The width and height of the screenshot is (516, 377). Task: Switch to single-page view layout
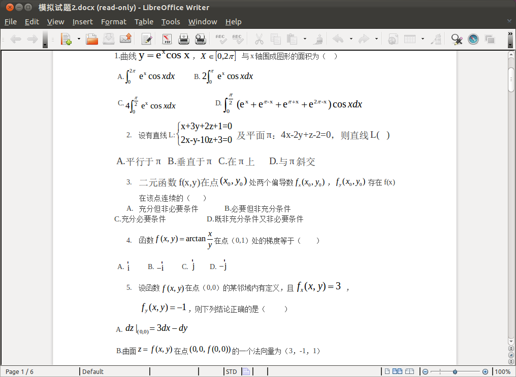[x=387, y=371]
